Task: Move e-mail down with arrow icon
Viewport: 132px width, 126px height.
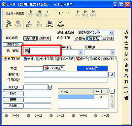Action: point(112,106)
